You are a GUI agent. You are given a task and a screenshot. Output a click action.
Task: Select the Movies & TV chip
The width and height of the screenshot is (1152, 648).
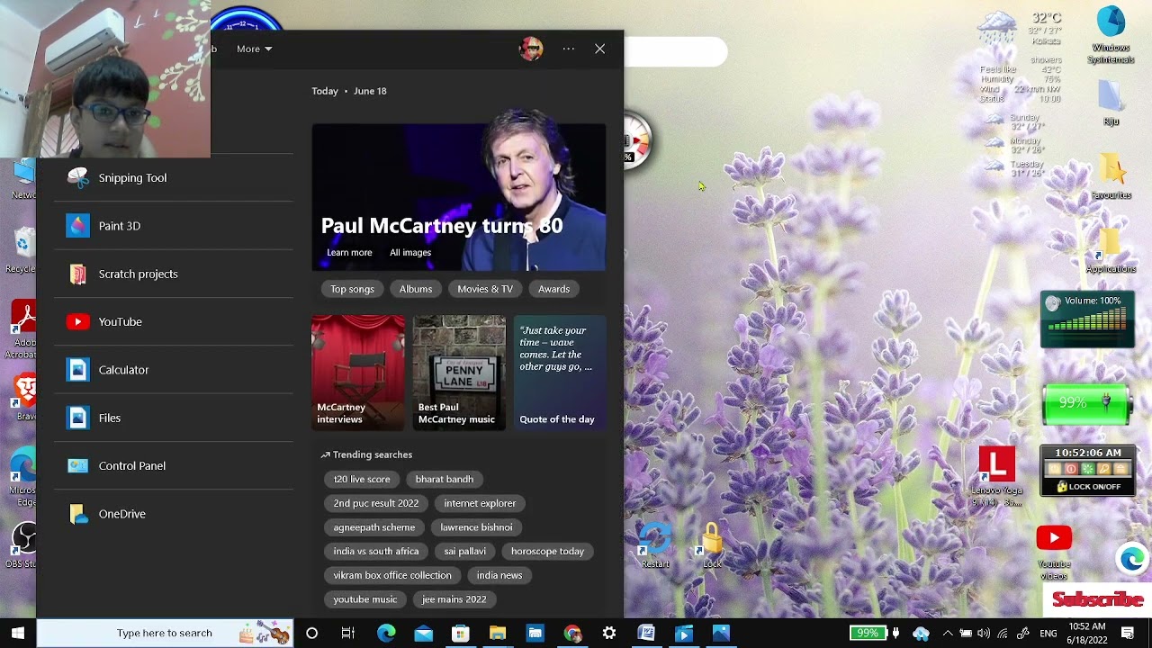(x=485, y=289)
